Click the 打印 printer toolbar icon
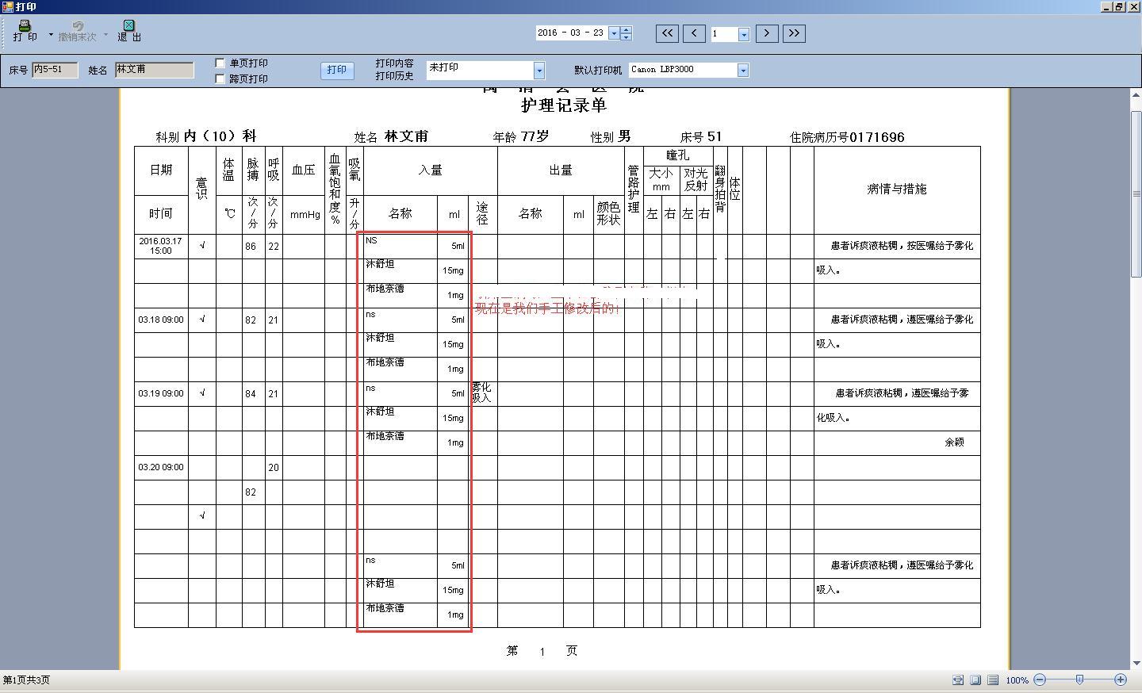 [25, 31]
